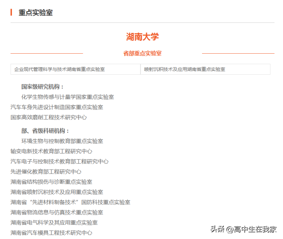Click the 部、省级科研机构 heading
This screenshot has height=239, width=283.
pos(45,131)
